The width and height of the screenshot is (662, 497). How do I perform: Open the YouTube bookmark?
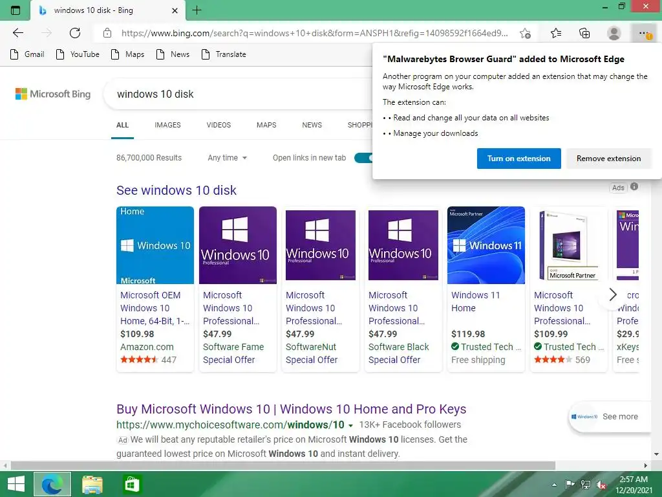78,54
